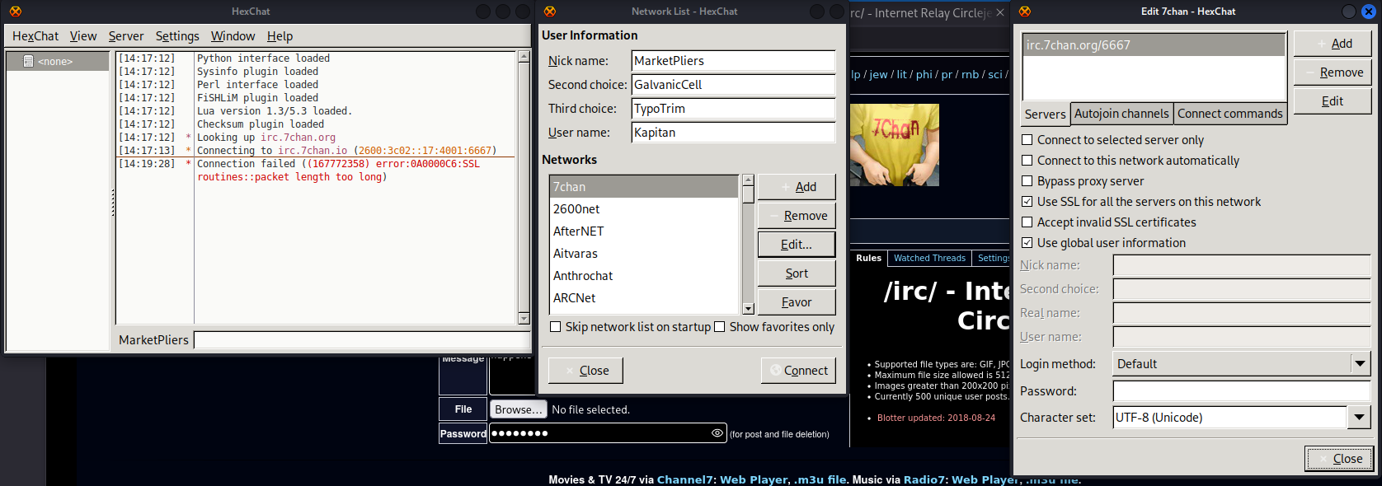Switch to the Autojoin channels tab
The height and width of the screenshot is (486, 1382).
[1121, 114]
